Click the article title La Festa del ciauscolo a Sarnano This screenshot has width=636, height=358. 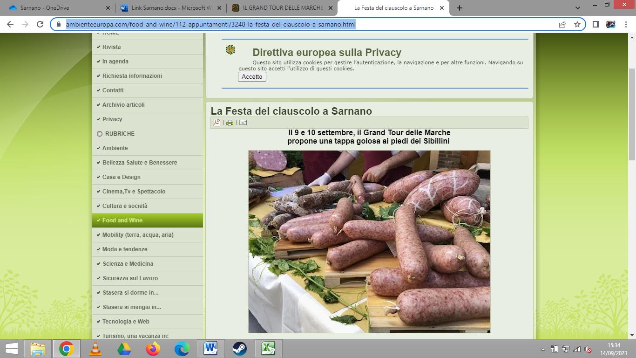(291, 111)
